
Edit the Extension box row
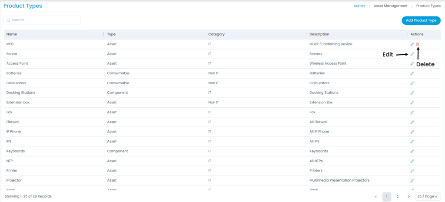coord(412,103)
